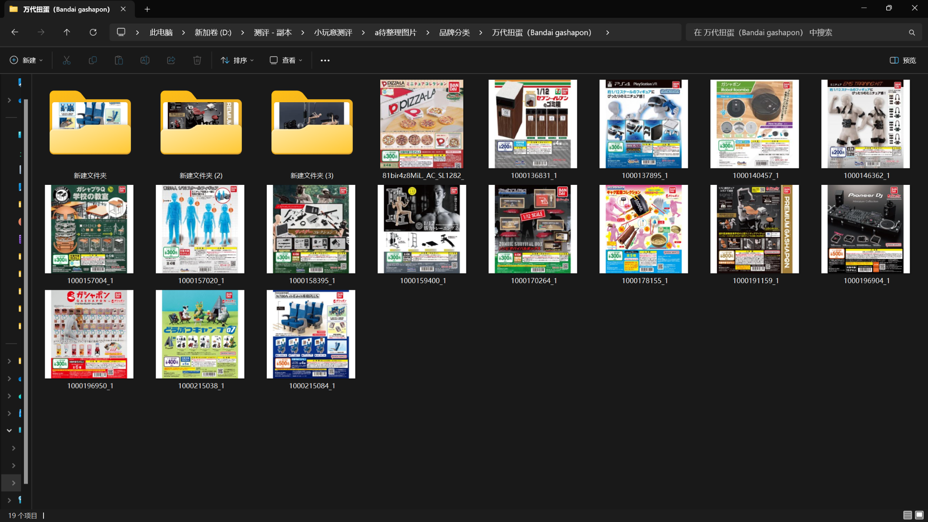The height and width of the screenshot is (522, 928).
Task: Go up one folder level
Action: pos(67,32)
